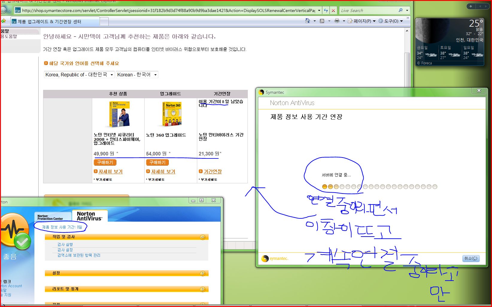Open the country dropdown Korea, Republic of
This screenshot has height=307, width=492.
[79, 75]
